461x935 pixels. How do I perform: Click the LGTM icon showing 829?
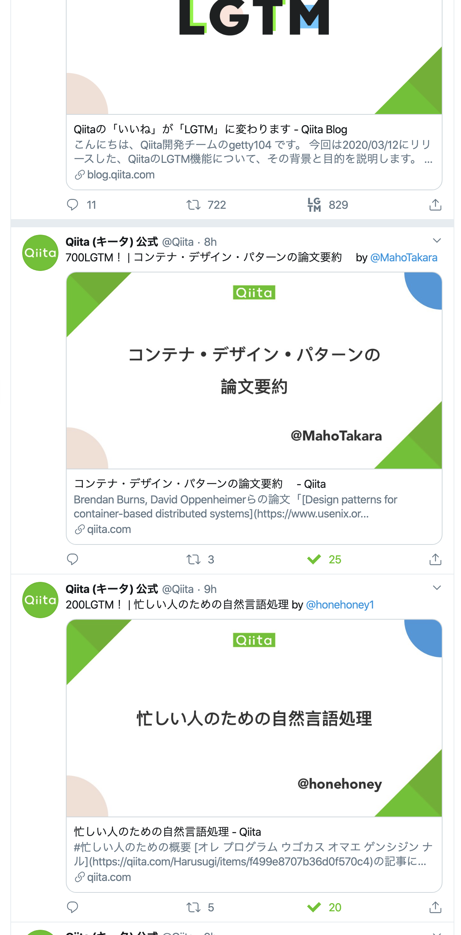[x=314, y=205]
